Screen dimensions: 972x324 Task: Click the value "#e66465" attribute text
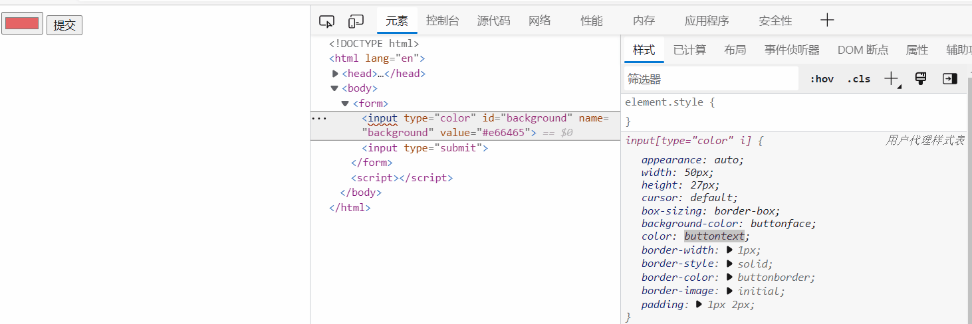pos(485,133)
